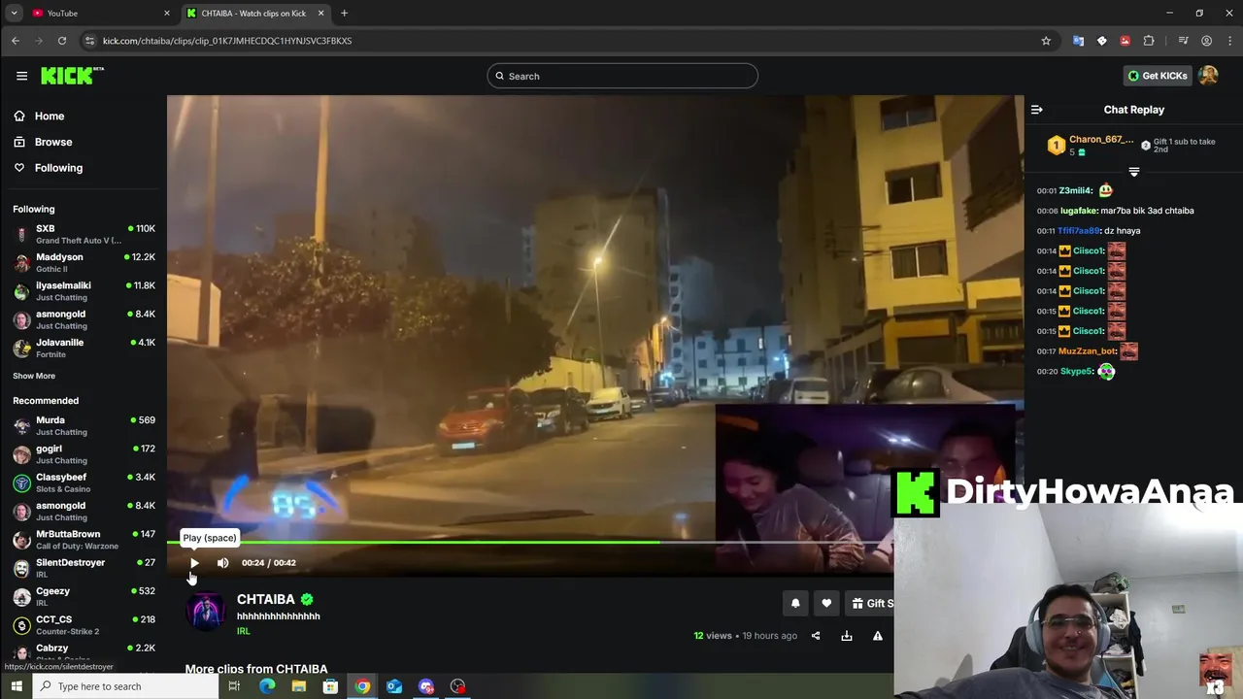Screen dimensions: 1243x699
Task: Open Cgeezy channel in Recommended
Action: (84, 596)
